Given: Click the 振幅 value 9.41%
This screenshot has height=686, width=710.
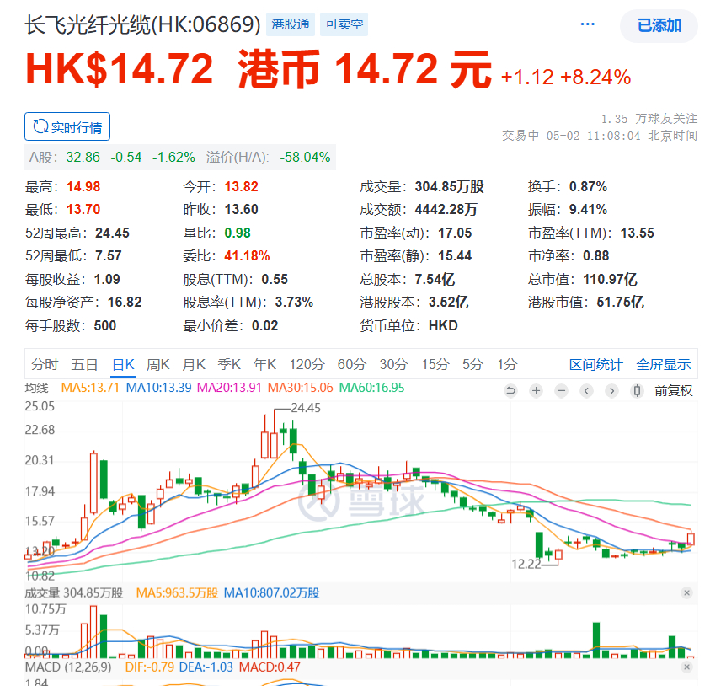Looking at the screenshot, I should (x=588, y=209).
